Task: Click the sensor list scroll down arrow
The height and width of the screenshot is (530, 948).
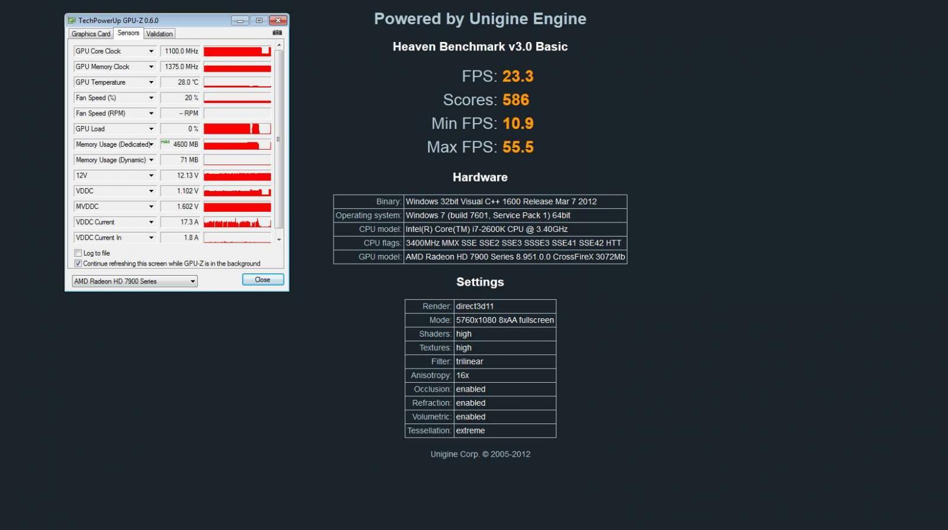Action: point(279,240)
